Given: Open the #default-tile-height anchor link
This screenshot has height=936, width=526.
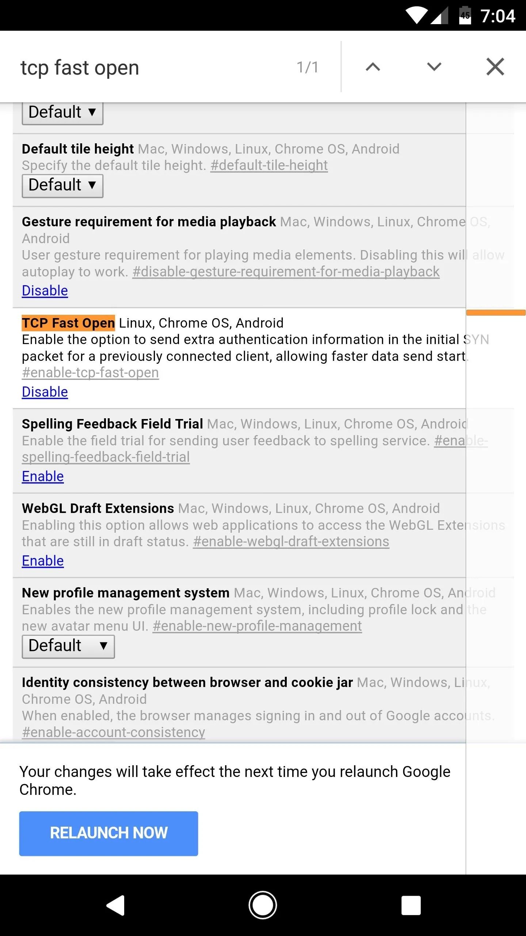Looking at the screenshot, I should (269, 165).
